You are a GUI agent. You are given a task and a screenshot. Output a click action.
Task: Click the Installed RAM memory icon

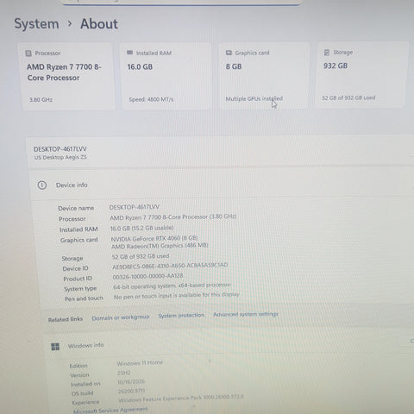click(x=129, y=53)
